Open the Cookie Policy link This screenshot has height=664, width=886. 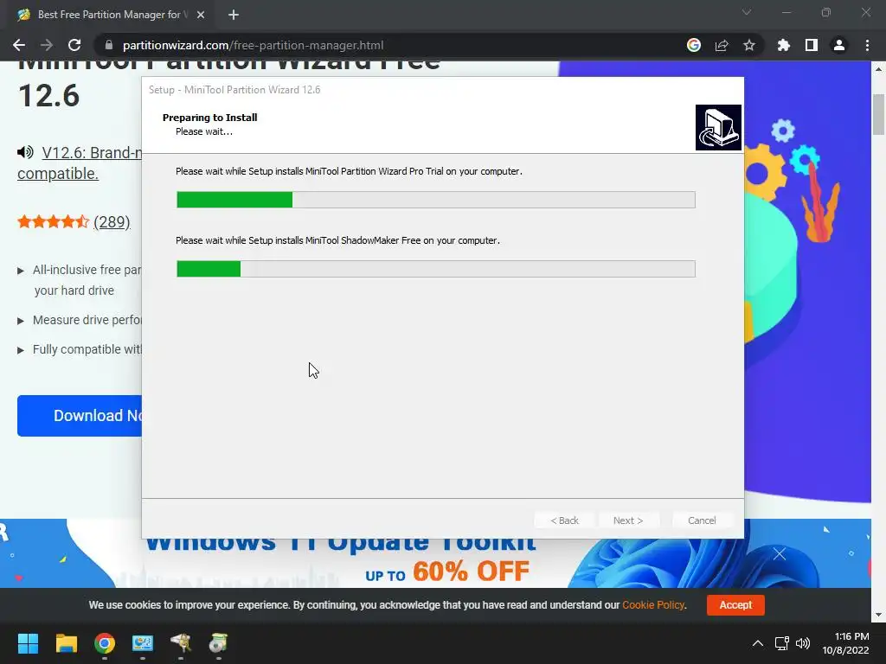[653, 604]
